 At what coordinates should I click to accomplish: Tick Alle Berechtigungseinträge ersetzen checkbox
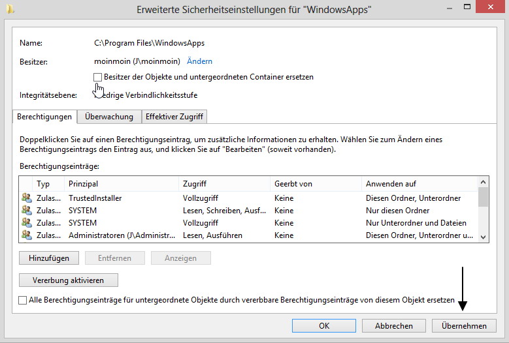point(22,300)
